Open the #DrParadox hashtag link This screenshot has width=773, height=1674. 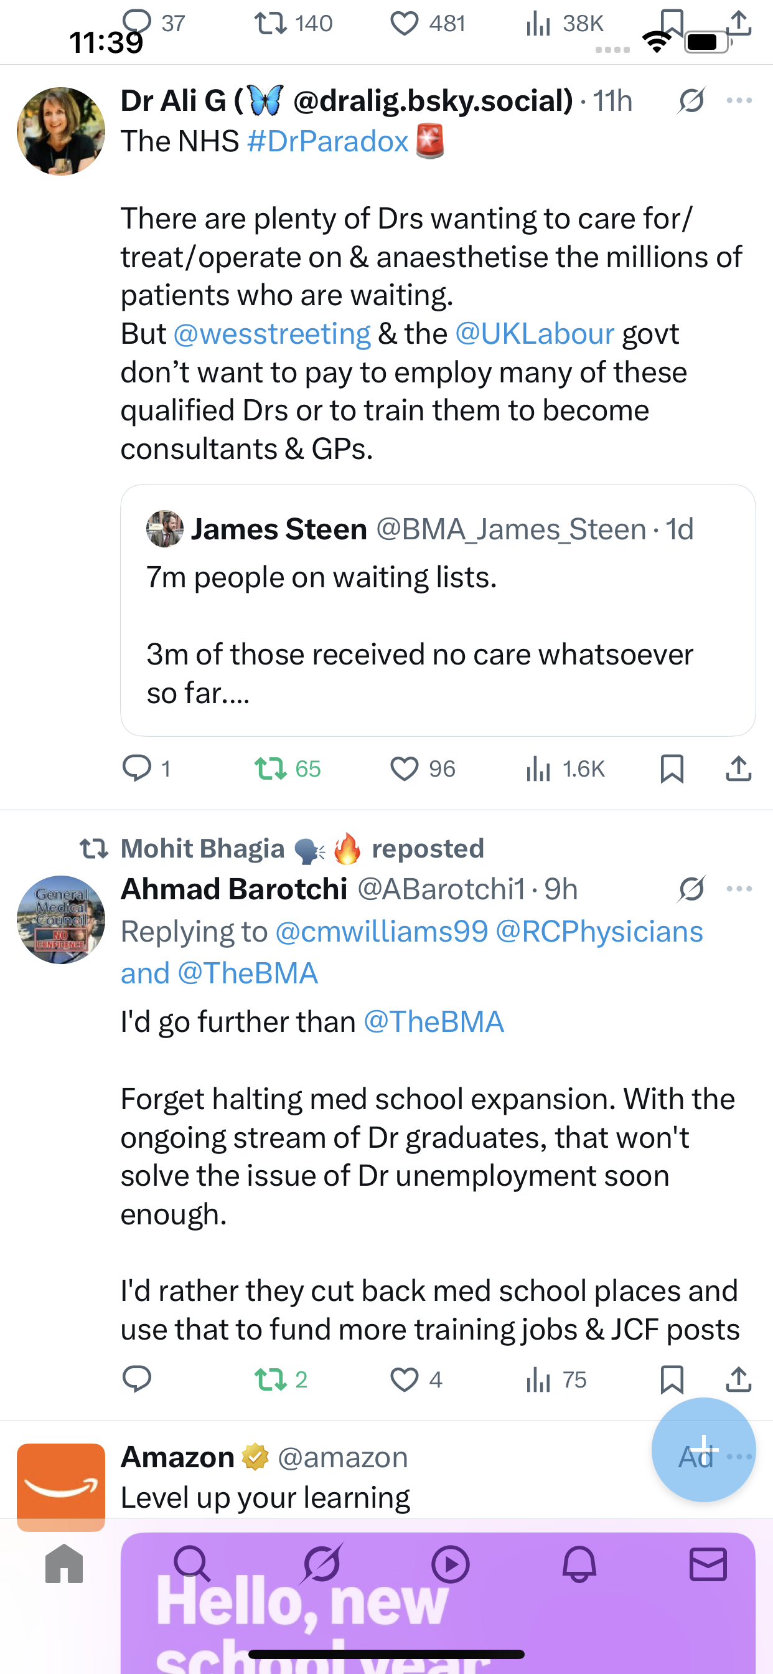tap(327, 141)
